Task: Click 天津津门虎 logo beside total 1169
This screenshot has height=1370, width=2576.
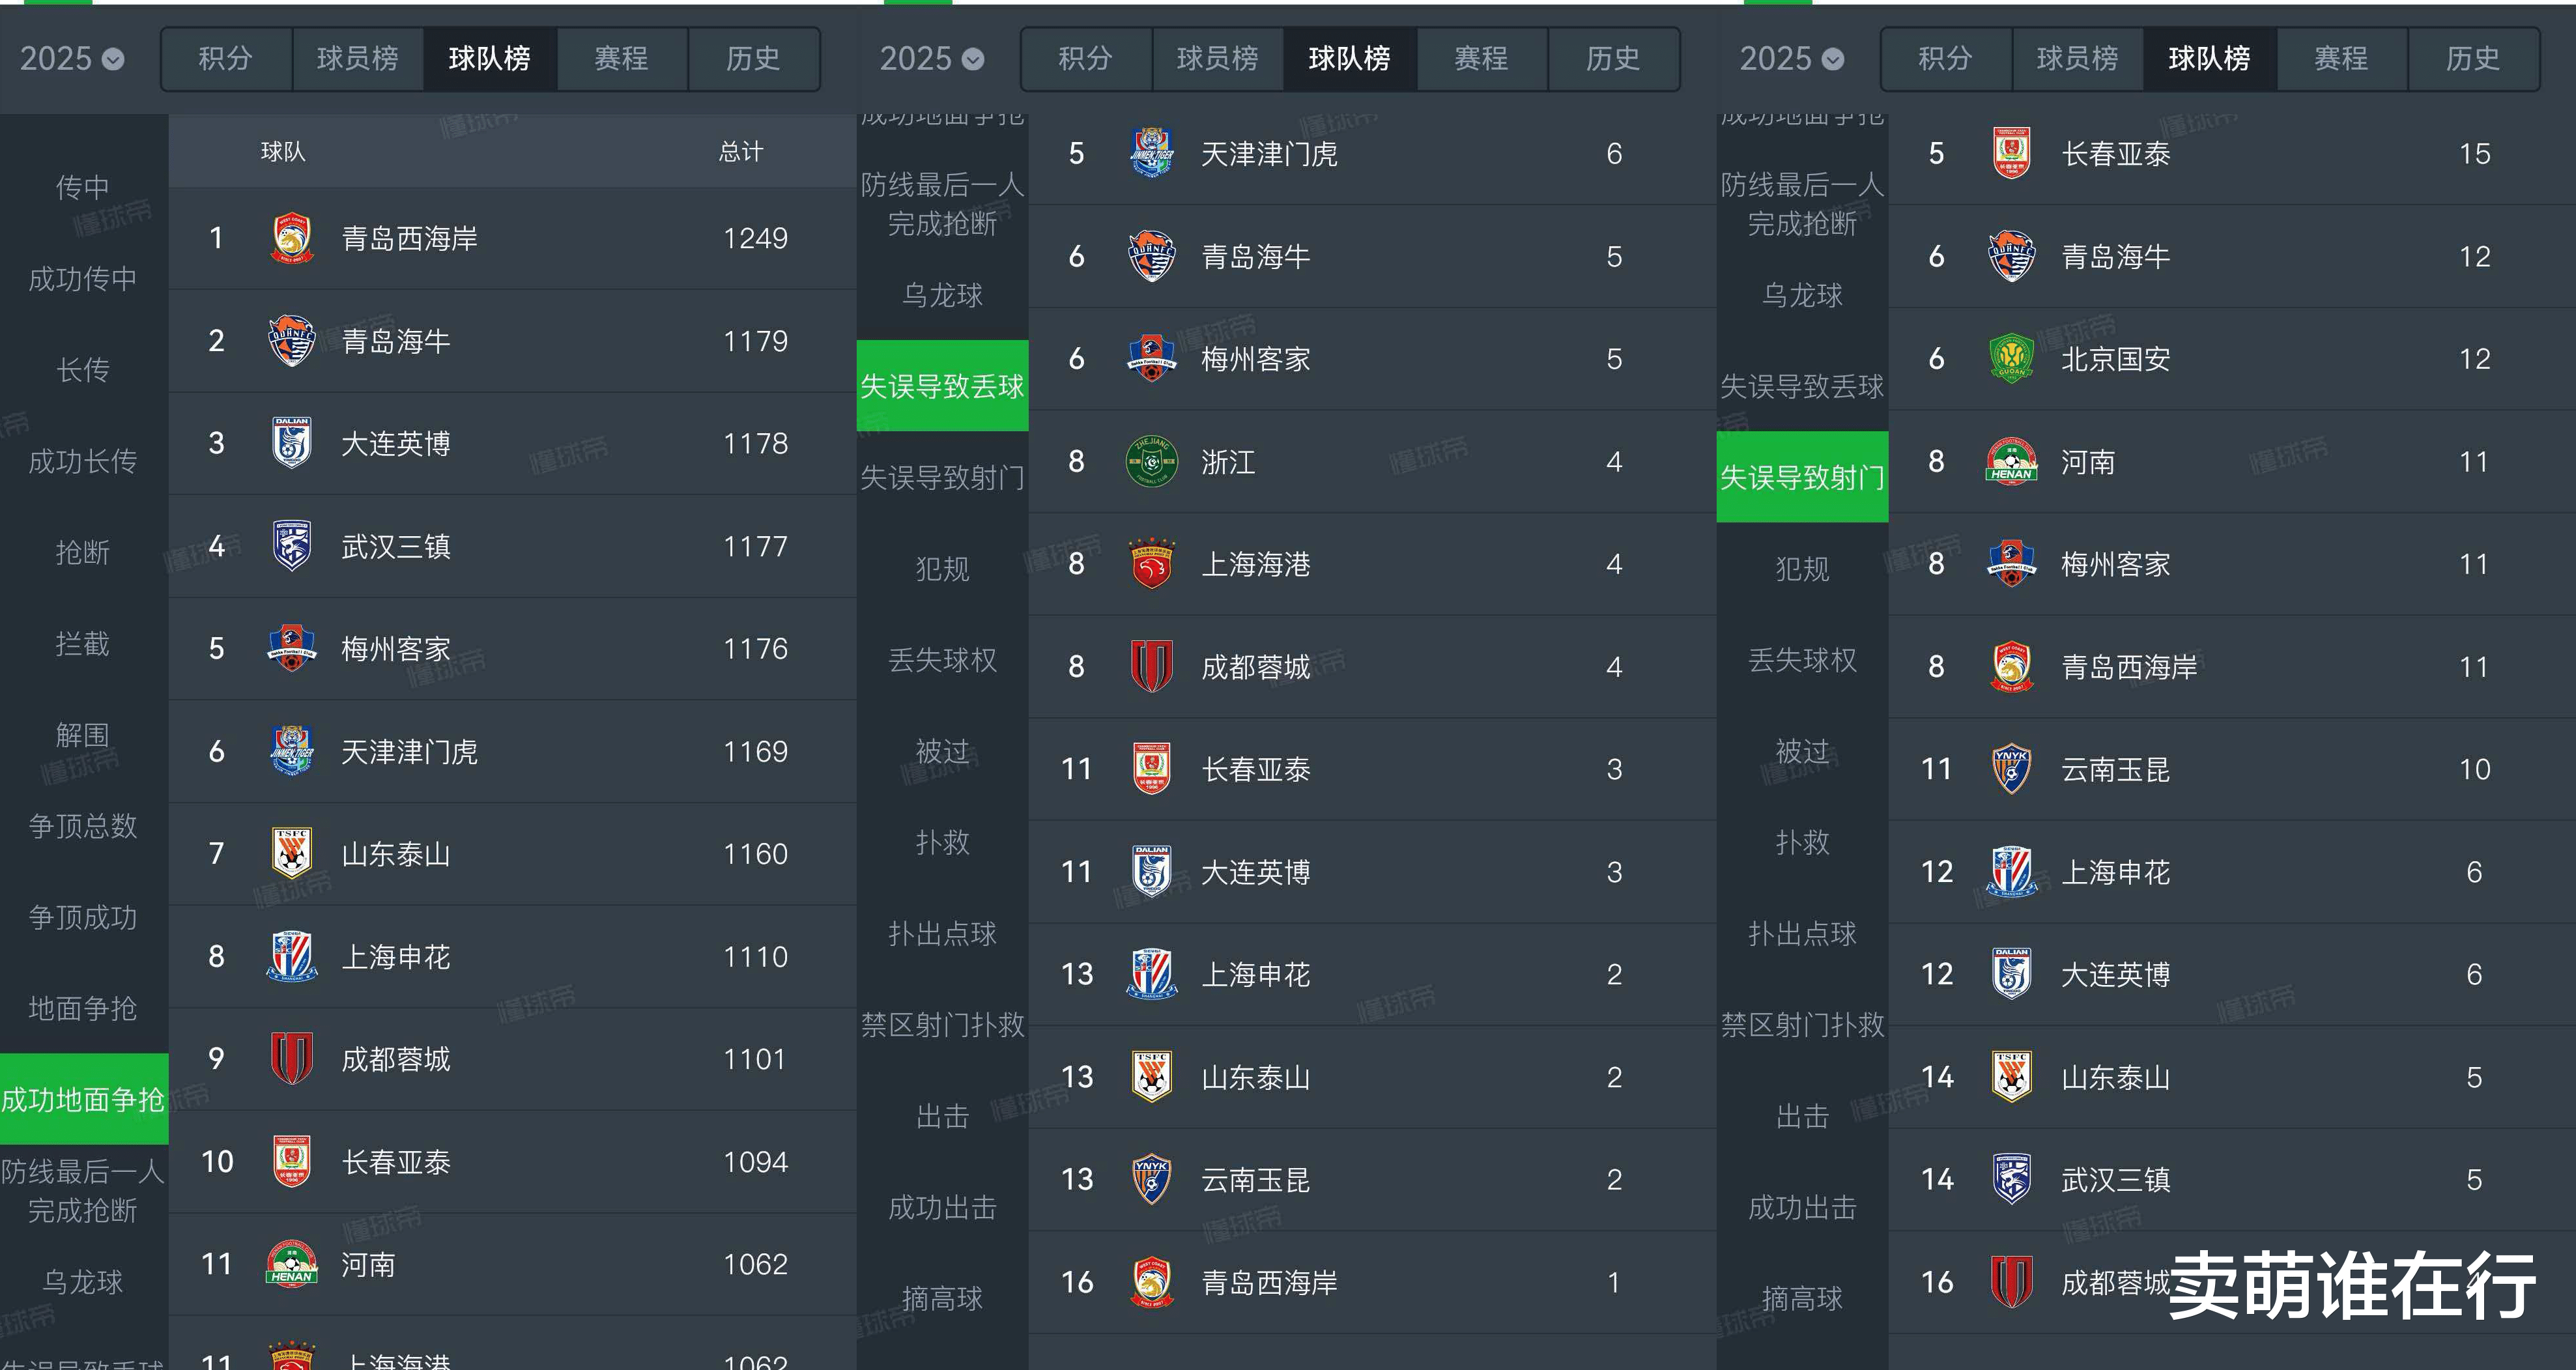Action: click(292, 751)
